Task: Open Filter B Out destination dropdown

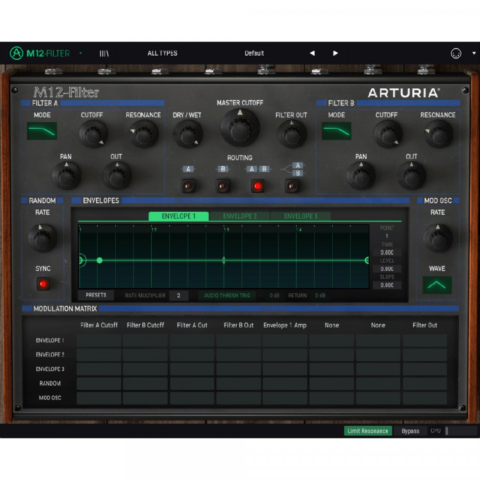Action: click(x=239, y=325)
